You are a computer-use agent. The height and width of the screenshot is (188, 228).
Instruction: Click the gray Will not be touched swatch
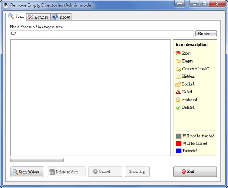point(179,136)
